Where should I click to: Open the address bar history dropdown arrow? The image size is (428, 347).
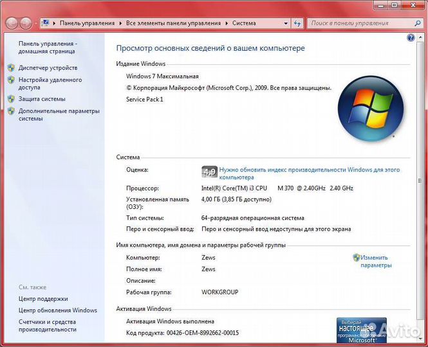286,23
